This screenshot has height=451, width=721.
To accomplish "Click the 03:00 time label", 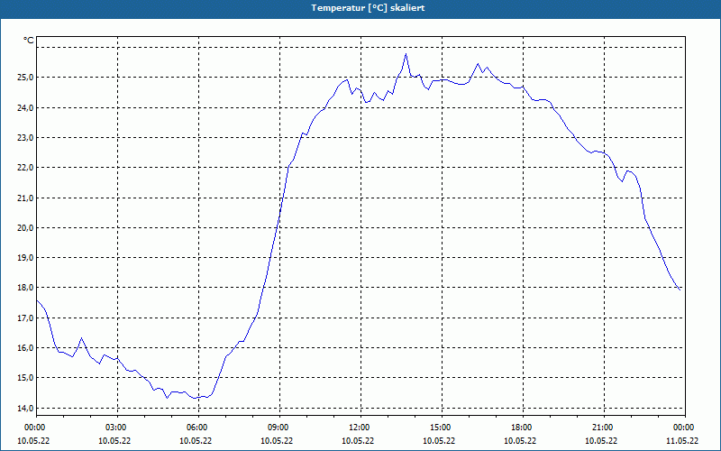I will 117,428.
